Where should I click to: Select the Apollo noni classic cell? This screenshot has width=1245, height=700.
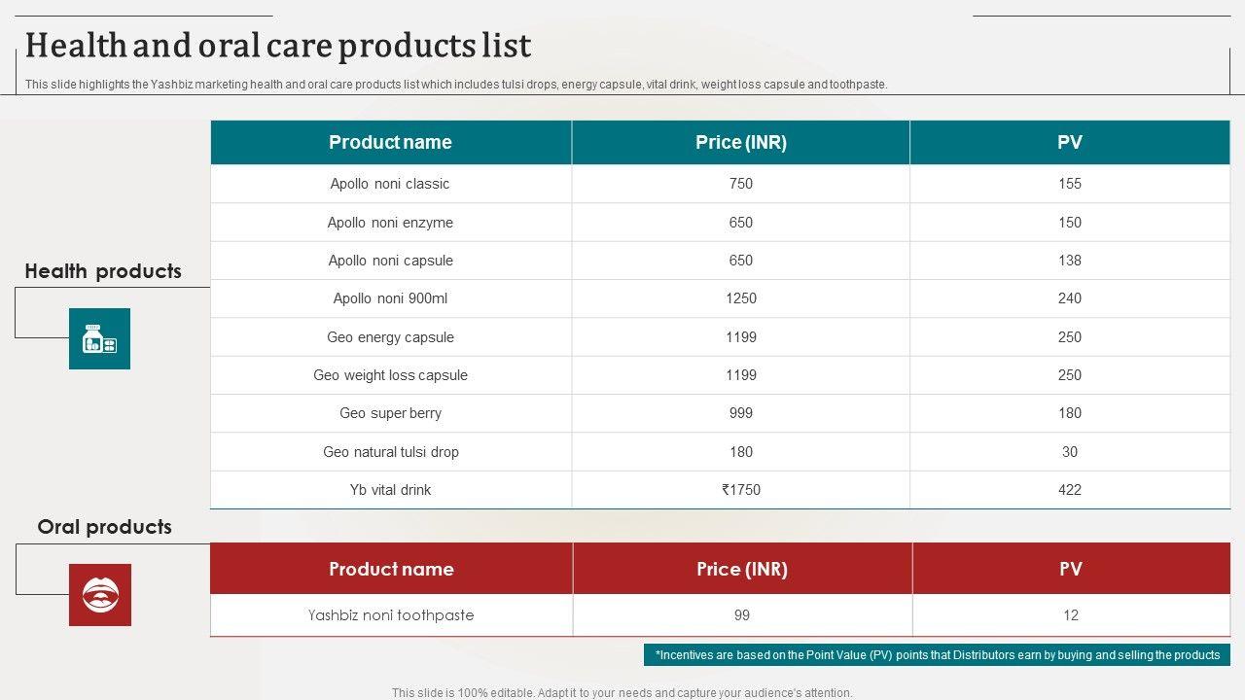(x=390, y=184)
